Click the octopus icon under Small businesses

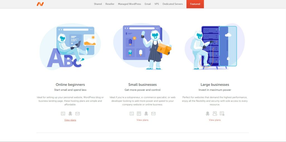[146, 114]
